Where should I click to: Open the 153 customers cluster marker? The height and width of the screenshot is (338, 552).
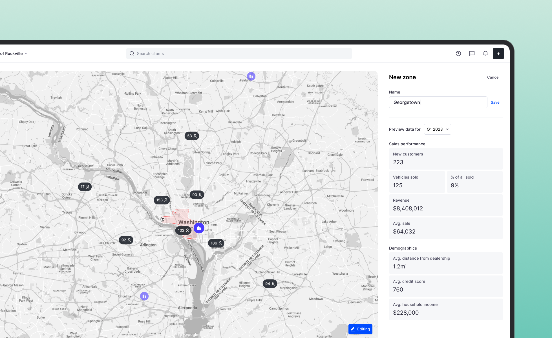click(162, 200)
